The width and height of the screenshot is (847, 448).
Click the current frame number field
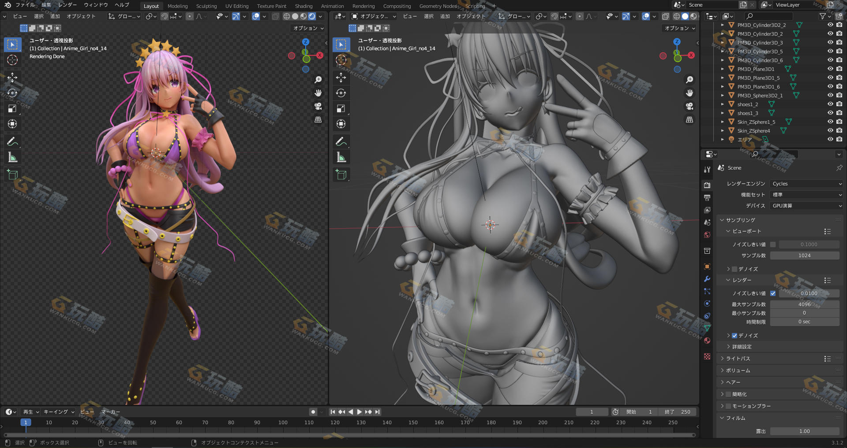coord(592,412)
